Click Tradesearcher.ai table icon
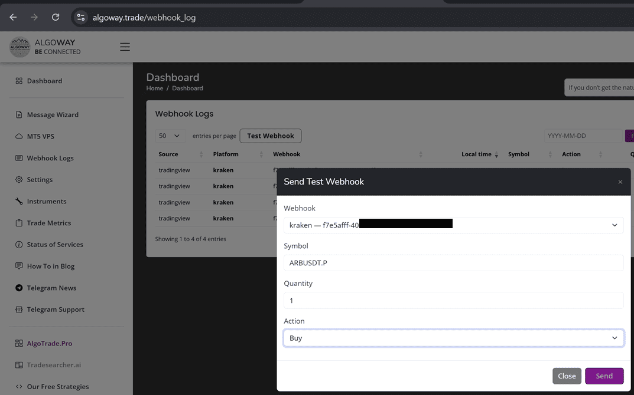 point(19,365)
